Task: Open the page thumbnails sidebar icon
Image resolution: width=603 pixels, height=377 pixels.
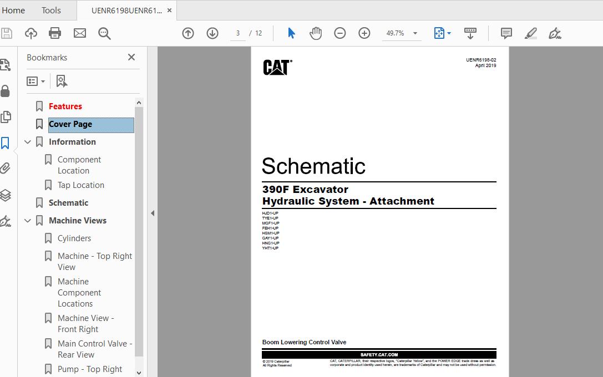Action: click(x=6, y=117)
